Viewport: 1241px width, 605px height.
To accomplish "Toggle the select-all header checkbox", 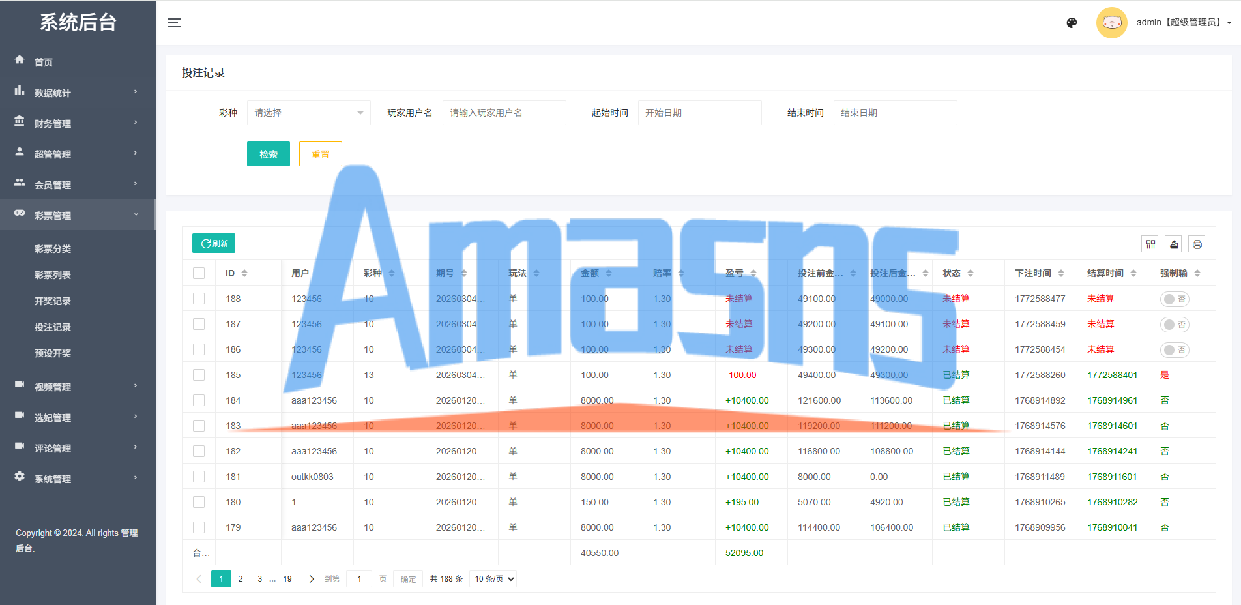I will pyautogui.click(x=199, y=273).
